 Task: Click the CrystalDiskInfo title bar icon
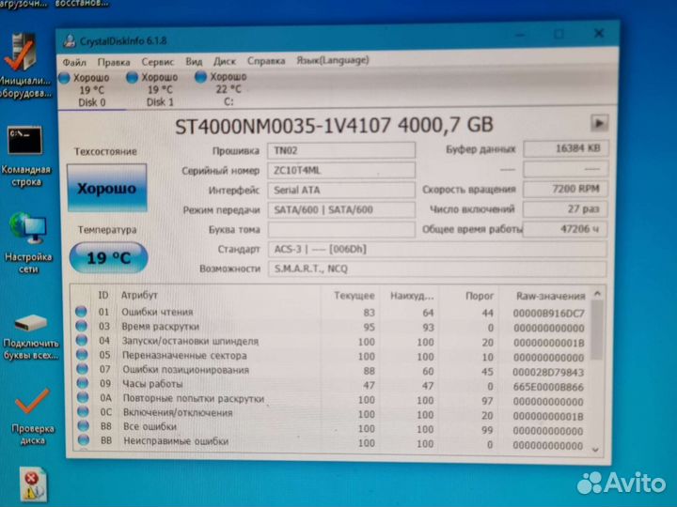point(69,39)
